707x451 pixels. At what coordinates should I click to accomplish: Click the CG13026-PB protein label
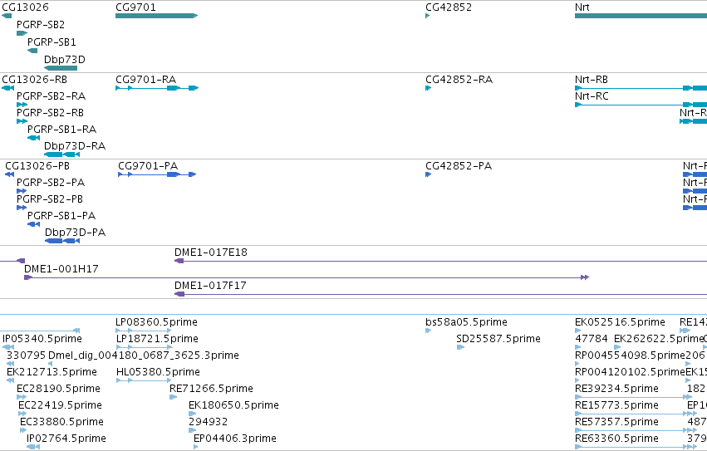(x=37, y=166)
